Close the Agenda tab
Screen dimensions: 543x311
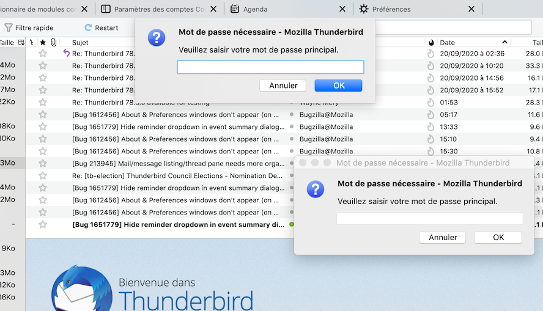click(x=342, y=9)
